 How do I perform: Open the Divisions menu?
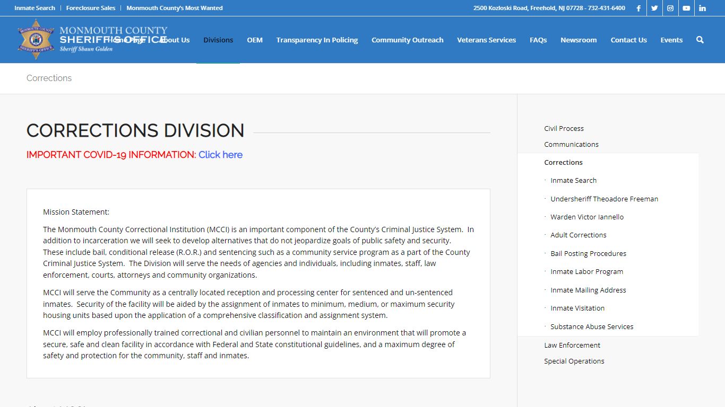218,40
